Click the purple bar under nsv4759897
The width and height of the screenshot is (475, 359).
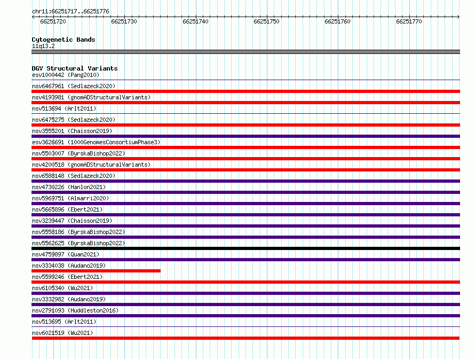point(246,260)
